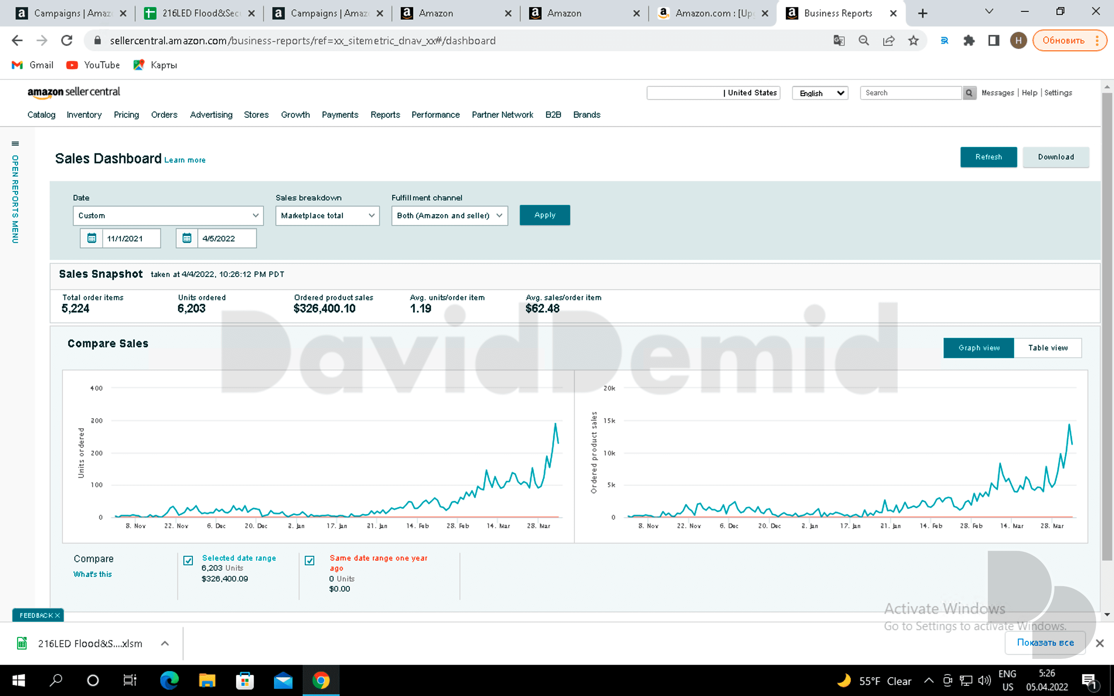Open Windows taskbar search
This screenshot has width=1114, height=696.
(56, 681)
